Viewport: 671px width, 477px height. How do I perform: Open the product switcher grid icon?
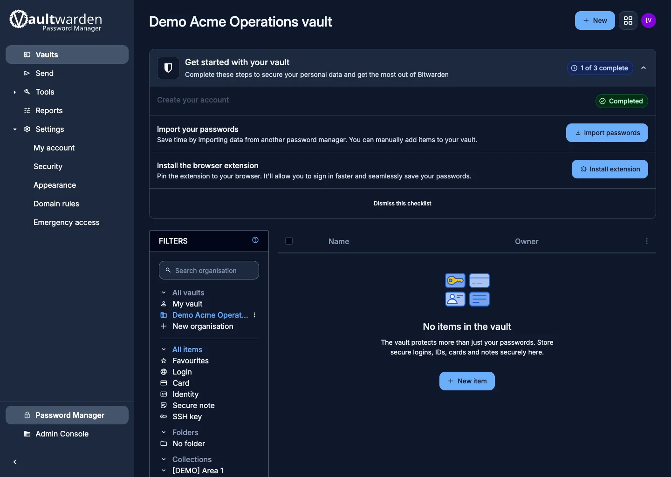coord(628,20)
